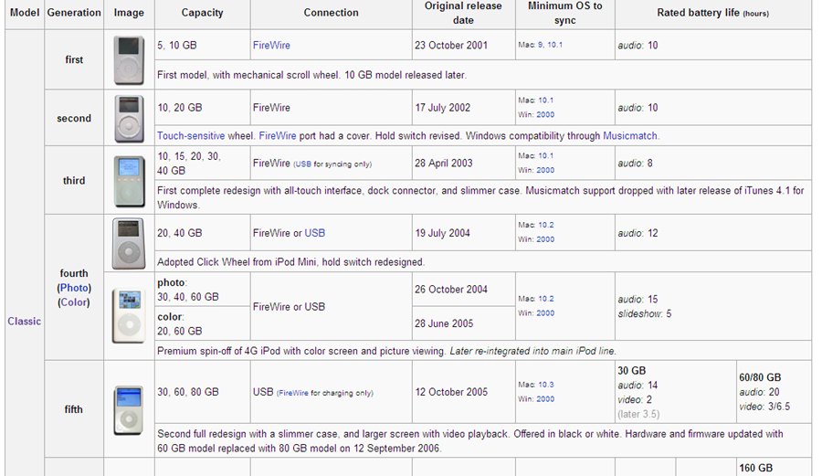Click the 'first' generation label
This screenshot has width=822, height=476.
(74, 59)
